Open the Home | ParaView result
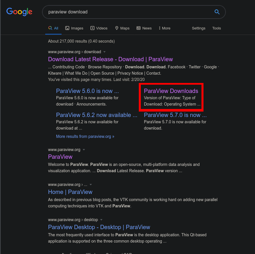Viewport: 255px width, 254px height. tap(70, 192)
